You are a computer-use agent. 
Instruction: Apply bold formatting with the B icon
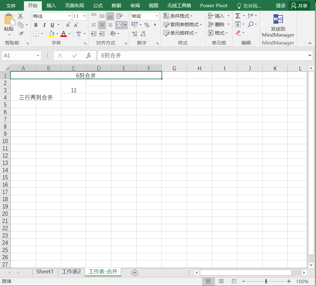36,25
